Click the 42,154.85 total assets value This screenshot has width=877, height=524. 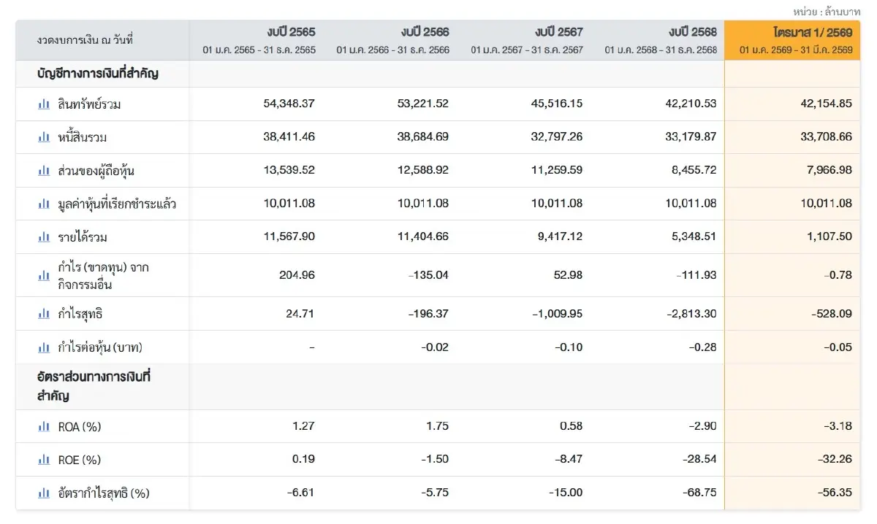click(x=827, y=104)
